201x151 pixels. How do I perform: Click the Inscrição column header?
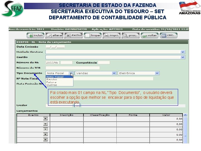[x=67, y=115]
